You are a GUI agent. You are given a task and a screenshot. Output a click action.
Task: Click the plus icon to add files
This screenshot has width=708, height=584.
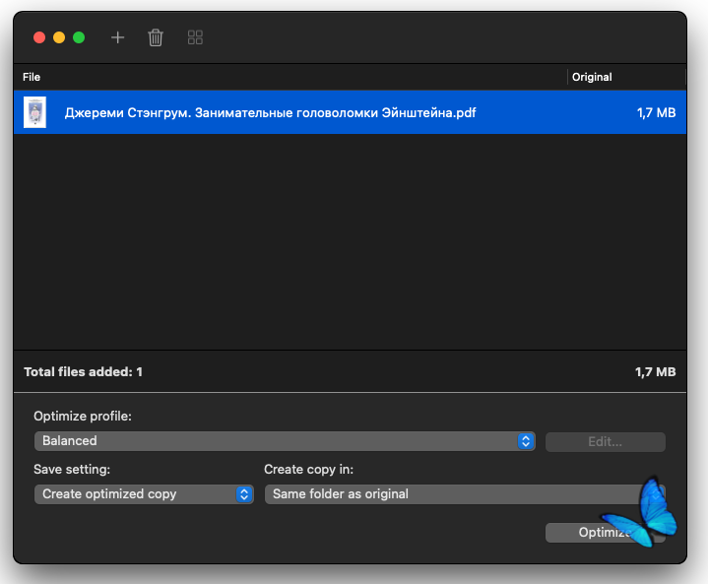(118, 37)
